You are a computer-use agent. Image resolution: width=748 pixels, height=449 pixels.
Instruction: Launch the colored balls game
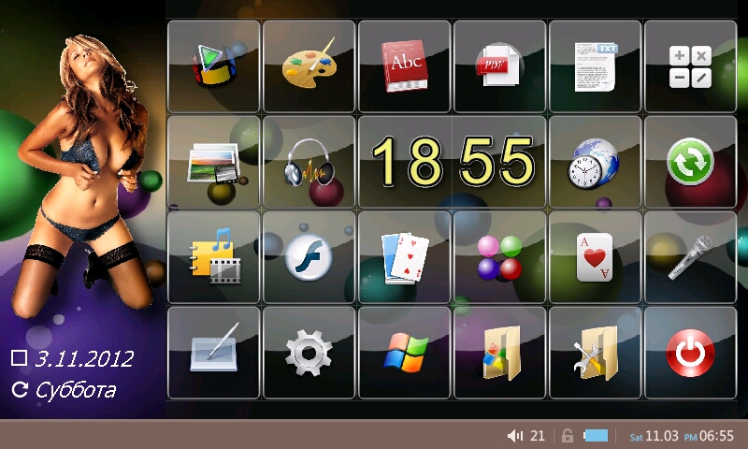click(x=499, y=257)
